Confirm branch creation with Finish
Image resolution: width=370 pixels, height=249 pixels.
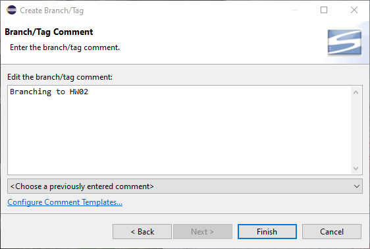[267, 231]
